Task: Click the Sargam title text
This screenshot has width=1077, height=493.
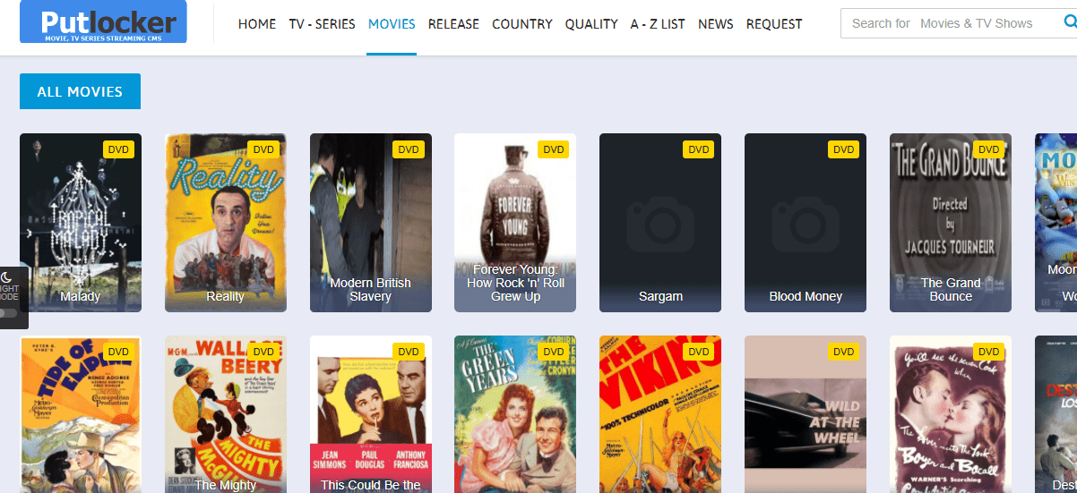Action: pos(660,296)
